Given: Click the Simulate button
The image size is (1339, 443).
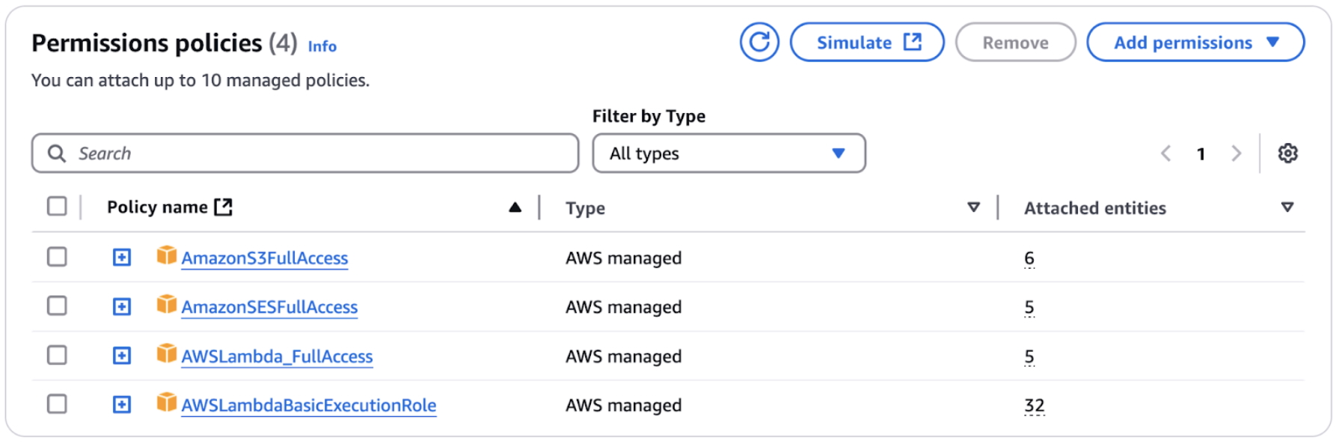Looking at the screenshot, I should [x=867, y=43].
